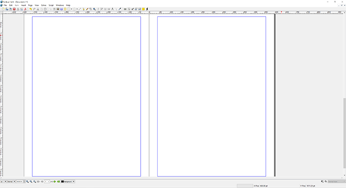Open the Help menu
Screen dimensions: 346x188
[x=68, y=5]
